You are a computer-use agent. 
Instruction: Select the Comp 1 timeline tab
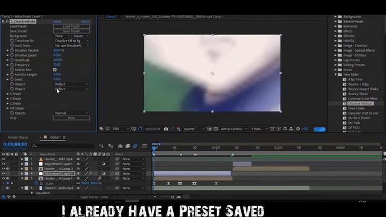coord(55,137)
